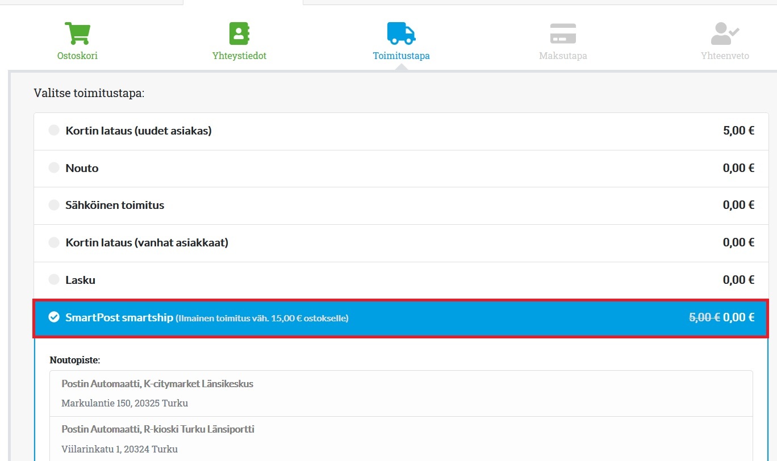The height and width of the screenshot is (461, 777).
Task: Choose Kortin lataus (vanhat asiakkaat) radio option
Action: [x=54, y=242]
